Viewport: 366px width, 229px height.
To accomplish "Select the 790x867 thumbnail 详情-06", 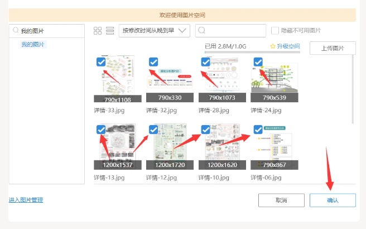I will pos(274,146).
